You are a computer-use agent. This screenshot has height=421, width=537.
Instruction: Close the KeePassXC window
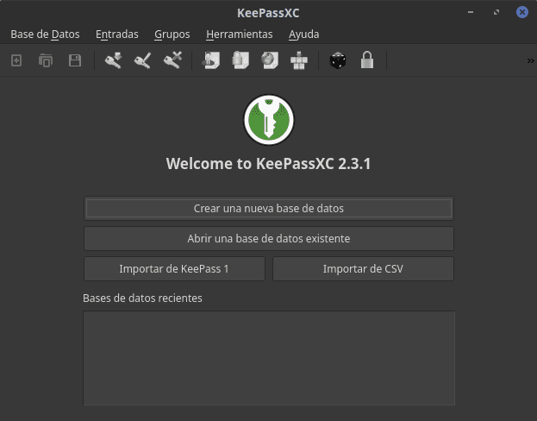pyautogui.click(x=522, y=12)
